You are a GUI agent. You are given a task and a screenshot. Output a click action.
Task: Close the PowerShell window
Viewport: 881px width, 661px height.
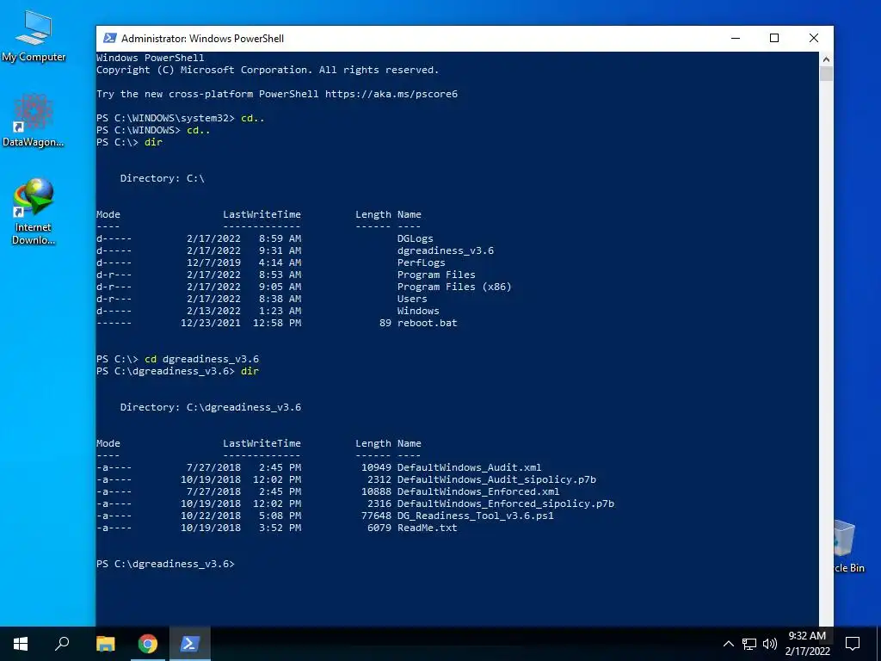tap(814, 38)
